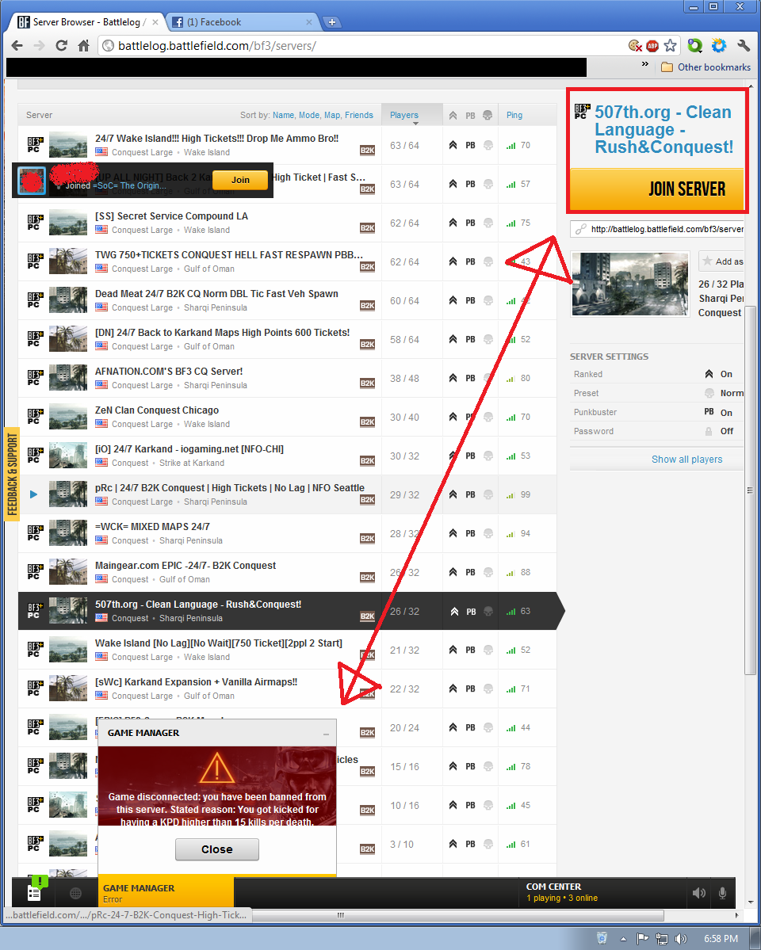Image resolution: width=761 pixels, height=950 pixels.
Task: Click the server URL link field
Action: [x=657, y=229]
